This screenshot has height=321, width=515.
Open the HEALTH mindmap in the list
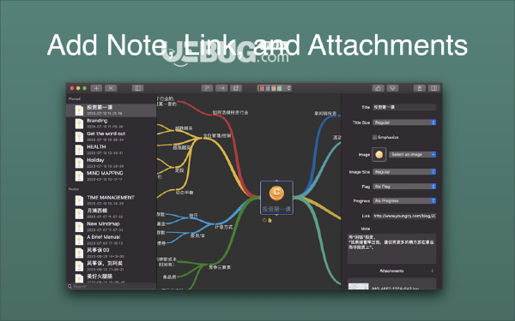coord(112,150)
